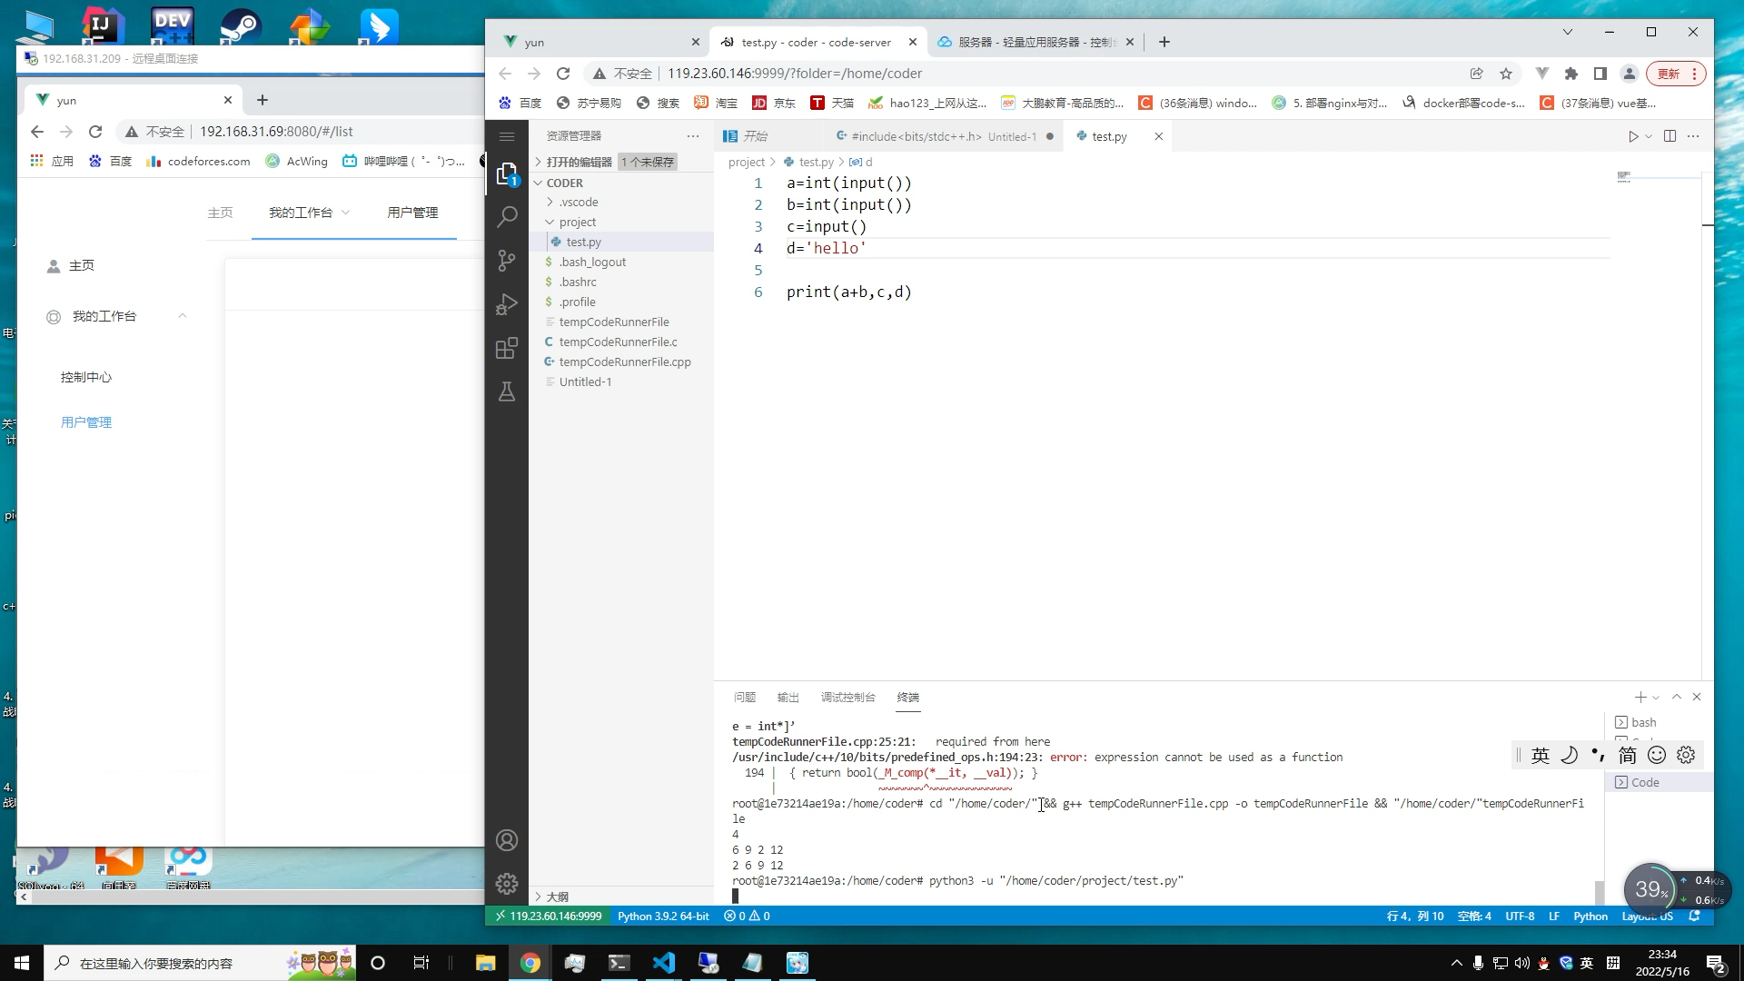The image size is (1744, 981).
Task: Split the editor to the right
Action: pyautogui.click(x=1670, y=136)
